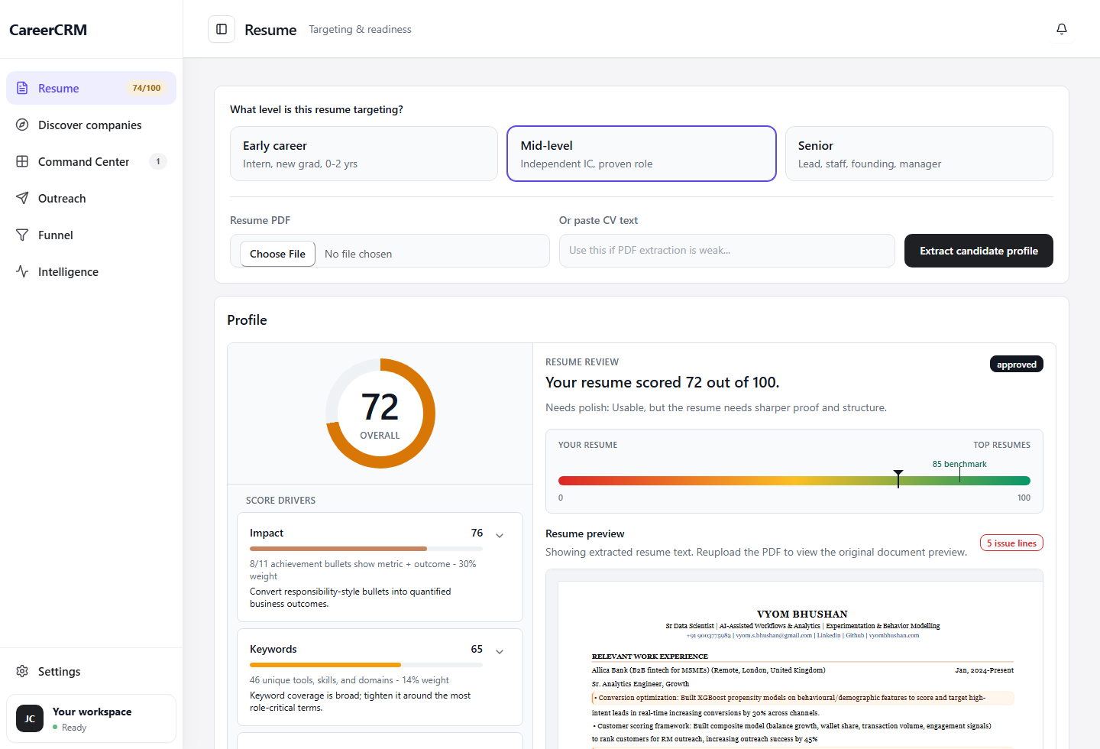Click the approved status badge
The width and height of the screenshot is (1100, 749).
[x=1016, y=365]
